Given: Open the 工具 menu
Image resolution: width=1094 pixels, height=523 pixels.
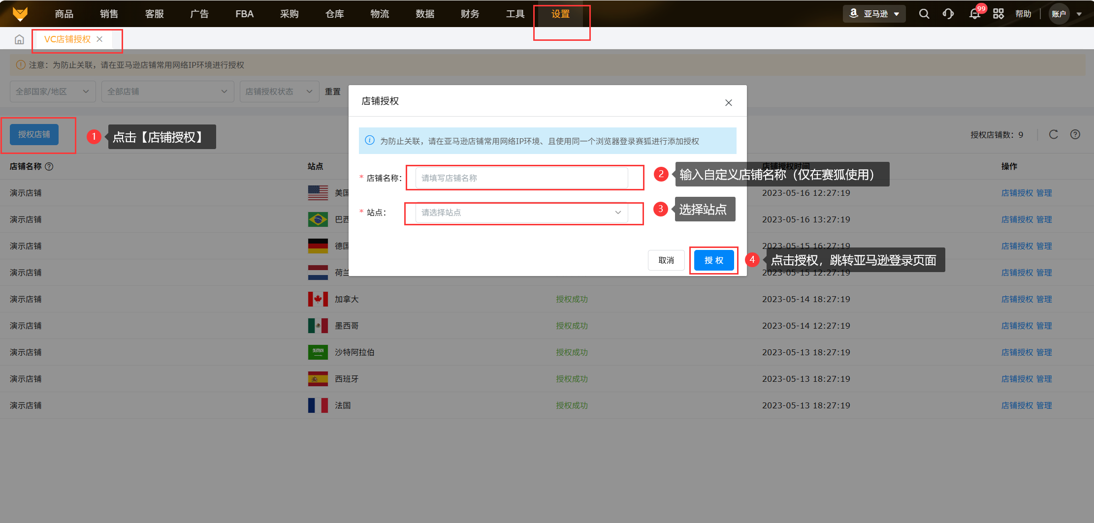Looking at the screenshot, I should pos(515,14).
